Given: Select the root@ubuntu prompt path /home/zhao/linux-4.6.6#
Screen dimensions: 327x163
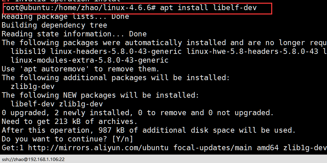Looking at the screenshot, I should coord(105,8).
